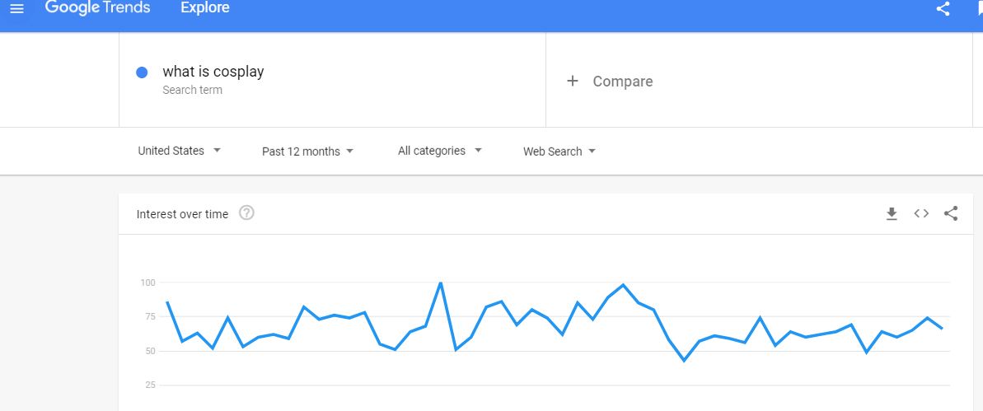
Task: Open the Web Search type dropdown
Action: tap(559, 152)
